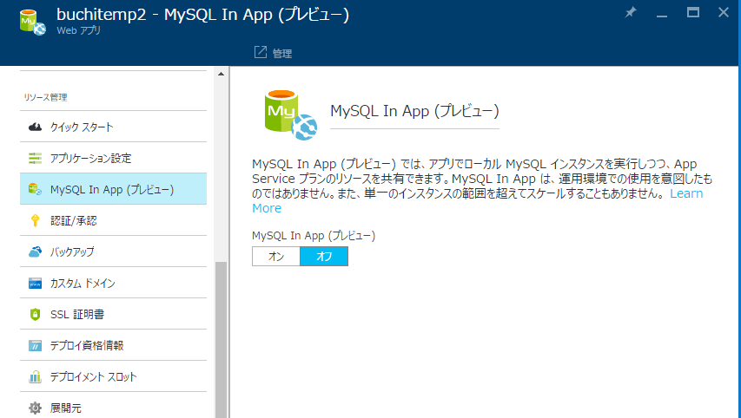This screenshot has height=418, width=741.
Task: Click the sidebar scroll-up arrow
Action: coord(221,74)
